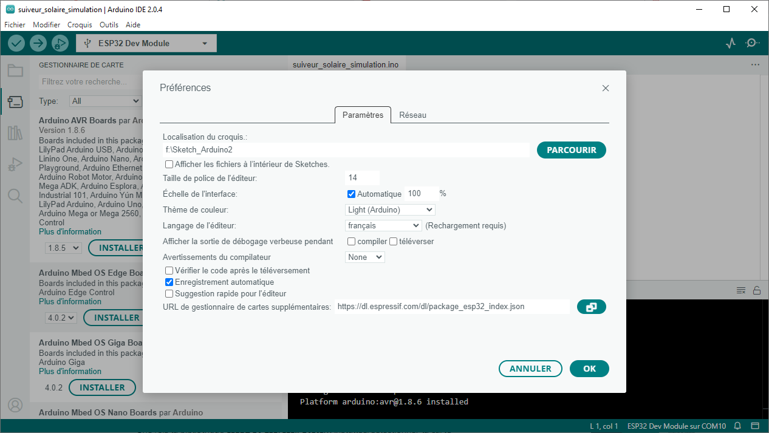Enable verbose output for téléverser
769x433 pixels.
[393, 242]
